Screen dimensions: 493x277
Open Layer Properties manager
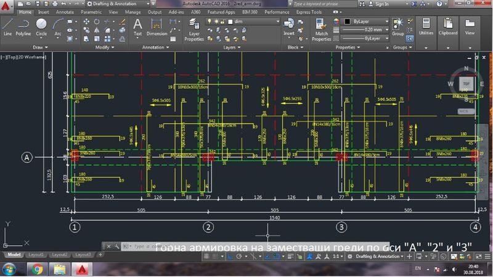point(194,30)
